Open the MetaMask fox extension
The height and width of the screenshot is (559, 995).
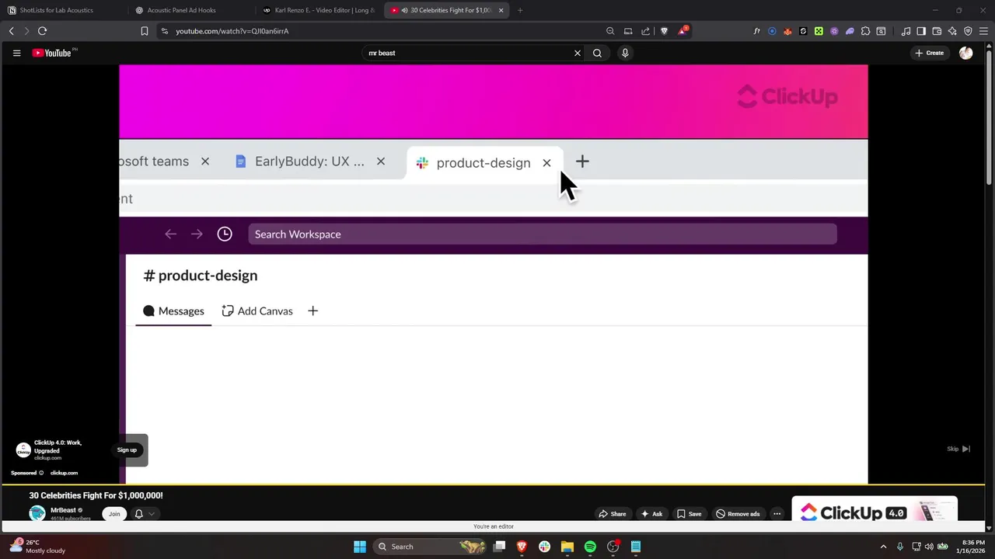click(787, 31)
